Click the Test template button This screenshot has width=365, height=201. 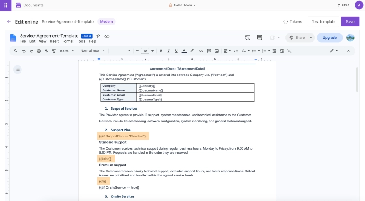323,21
